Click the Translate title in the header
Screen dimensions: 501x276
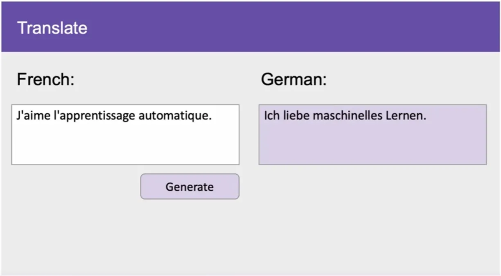52,28
